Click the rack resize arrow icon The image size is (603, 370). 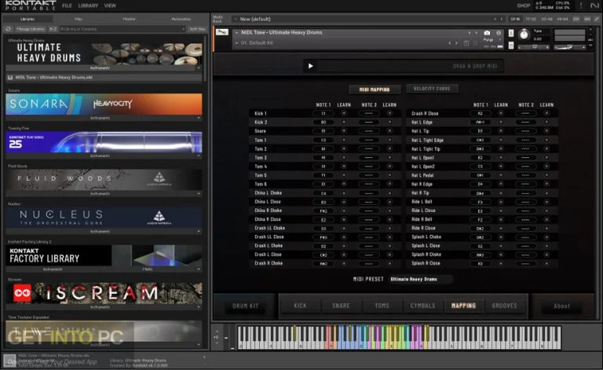[x=597, y=19]
